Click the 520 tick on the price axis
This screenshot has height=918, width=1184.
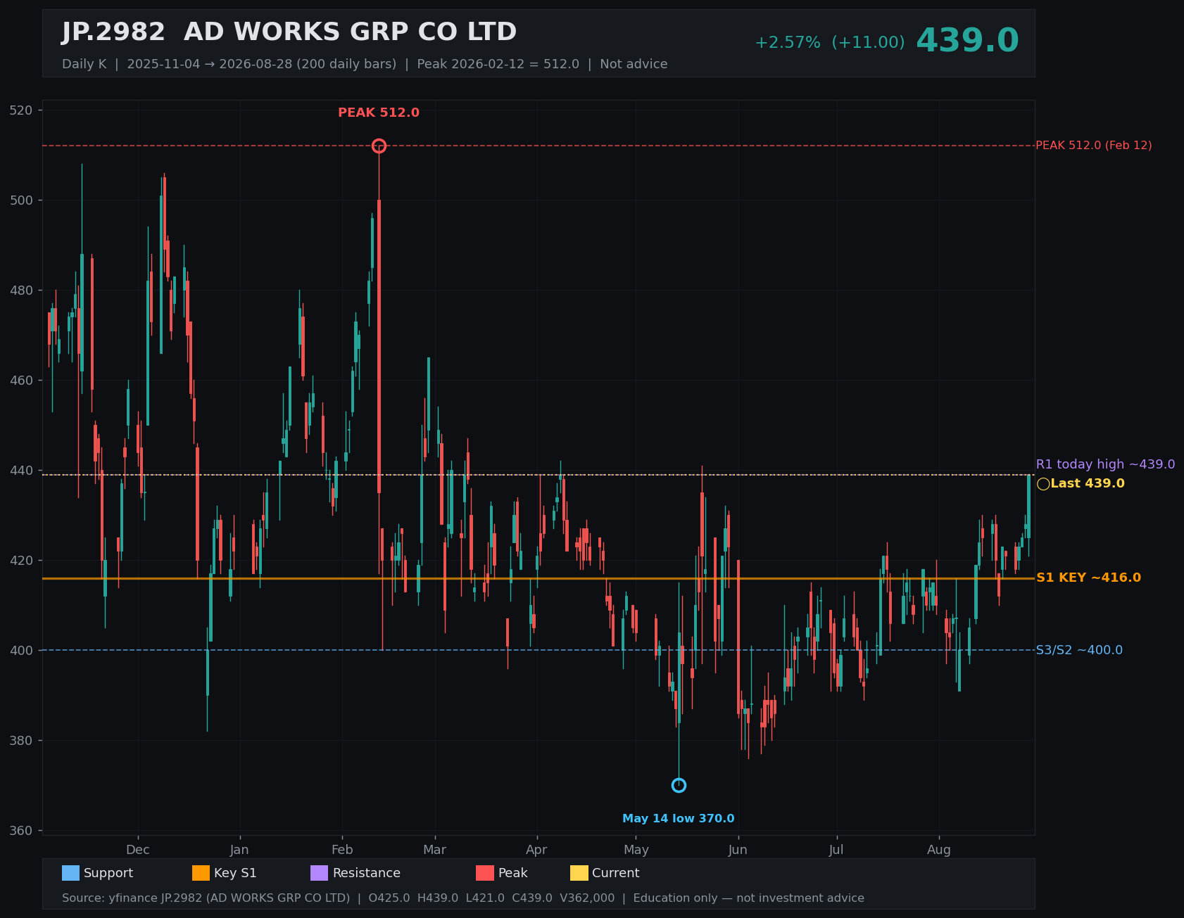(x=21, y=110)
